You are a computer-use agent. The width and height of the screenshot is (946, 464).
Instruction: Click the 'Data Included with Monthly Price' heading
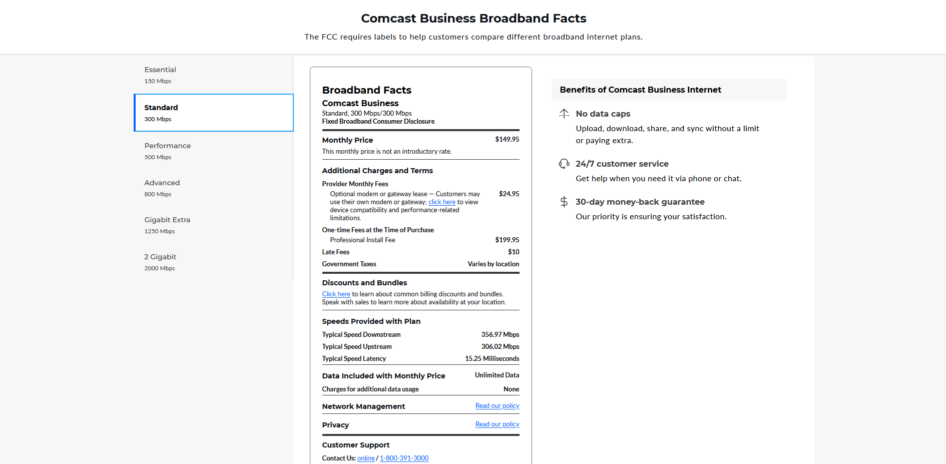coord(383,376)
